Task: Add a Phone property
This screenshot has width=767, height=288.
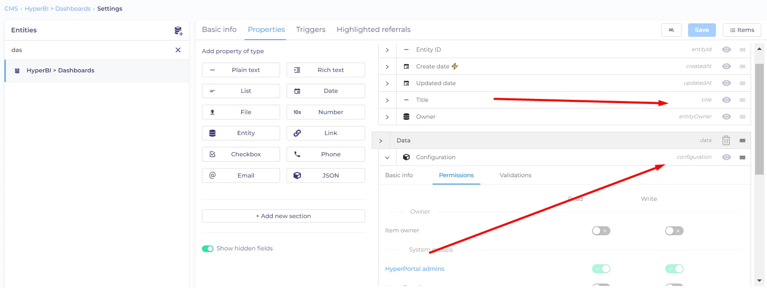Action: (x=326, y=154)
